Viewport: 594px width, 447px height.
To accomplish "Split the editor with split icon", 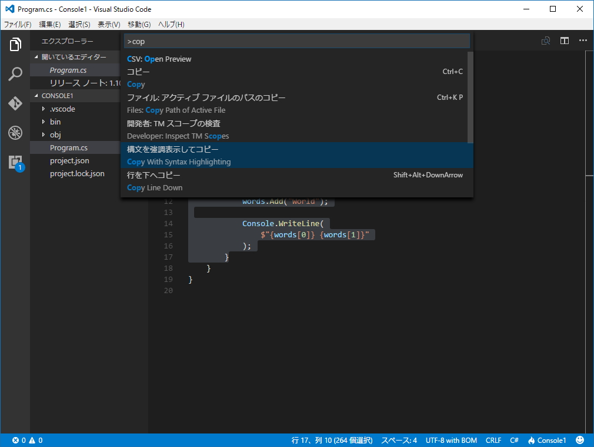I will click(x=565, y=41).
